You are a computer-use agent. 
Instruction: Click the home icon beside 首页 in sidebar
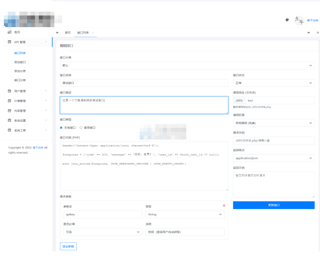9,32
